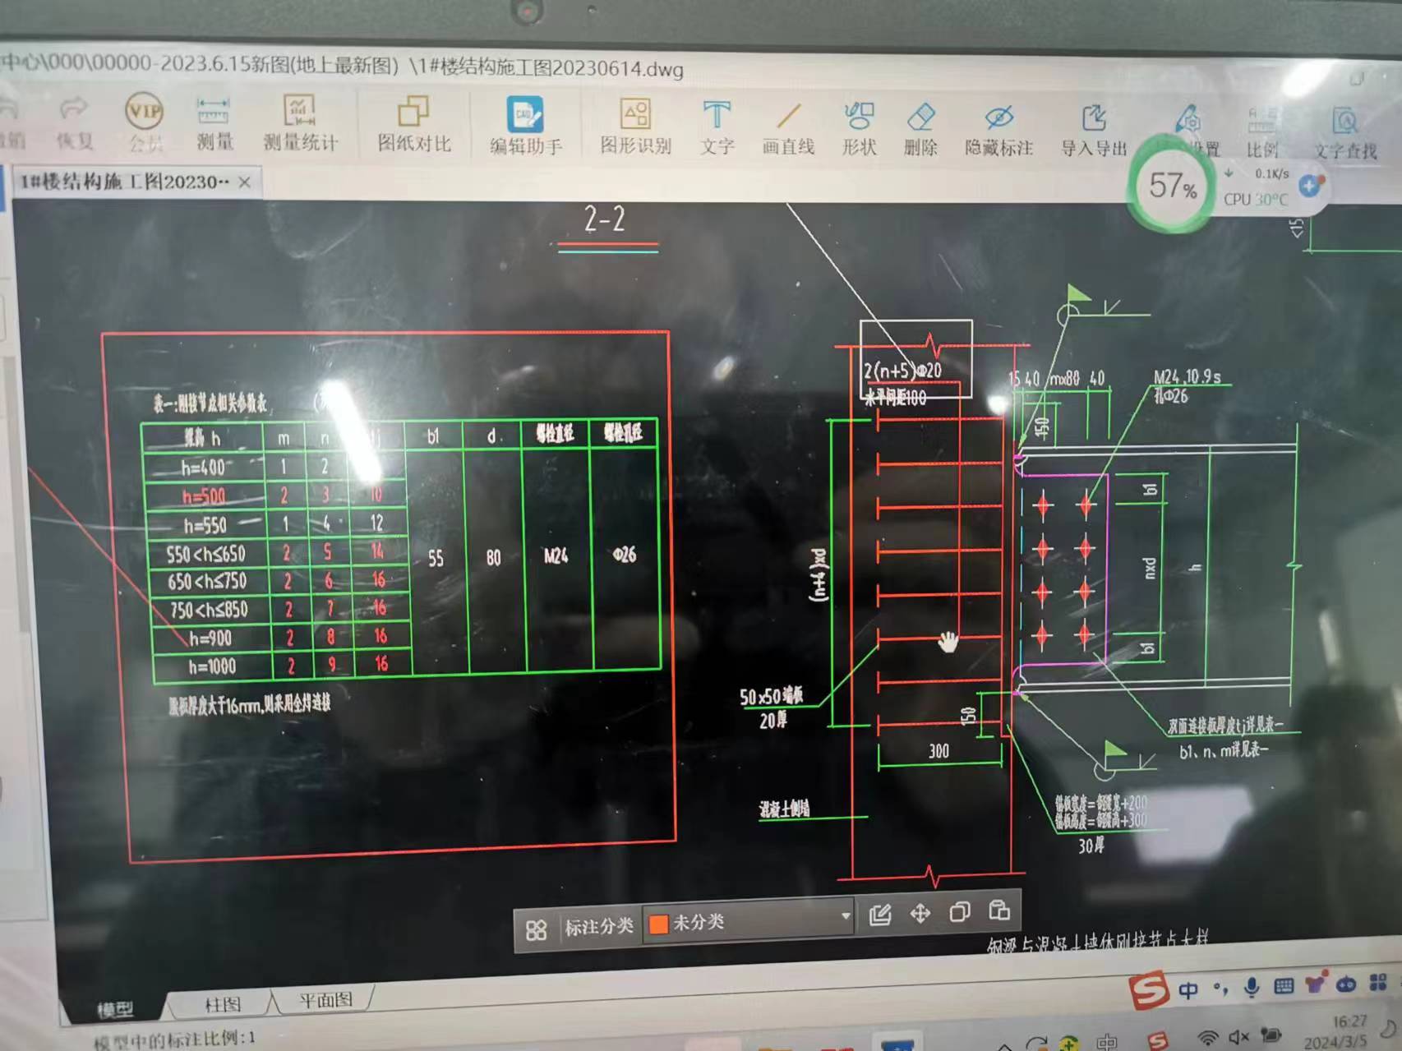Open the 未分类 annotation category dropdown
Screen dimensions: 1402x1051
click(x=749, y=922)
